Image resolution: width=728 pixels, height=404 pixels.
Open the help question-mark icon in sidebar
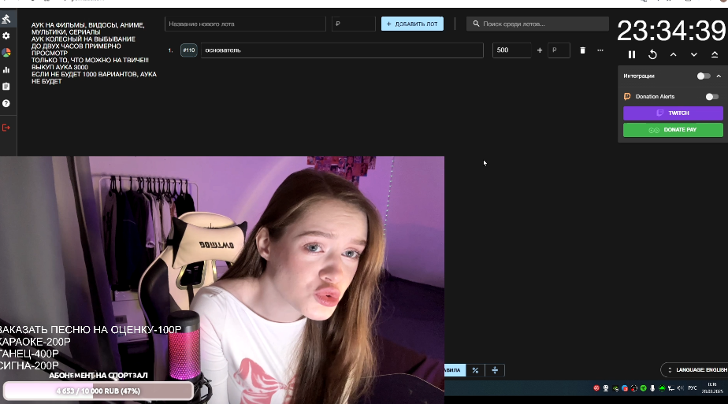(6, 103)
